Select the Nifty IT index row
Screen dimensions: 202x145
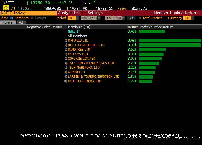74,31
